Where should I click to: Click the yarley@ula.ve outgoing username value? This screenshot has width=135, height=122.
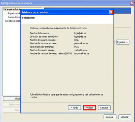pyautogui.click(x=81, y=50)
